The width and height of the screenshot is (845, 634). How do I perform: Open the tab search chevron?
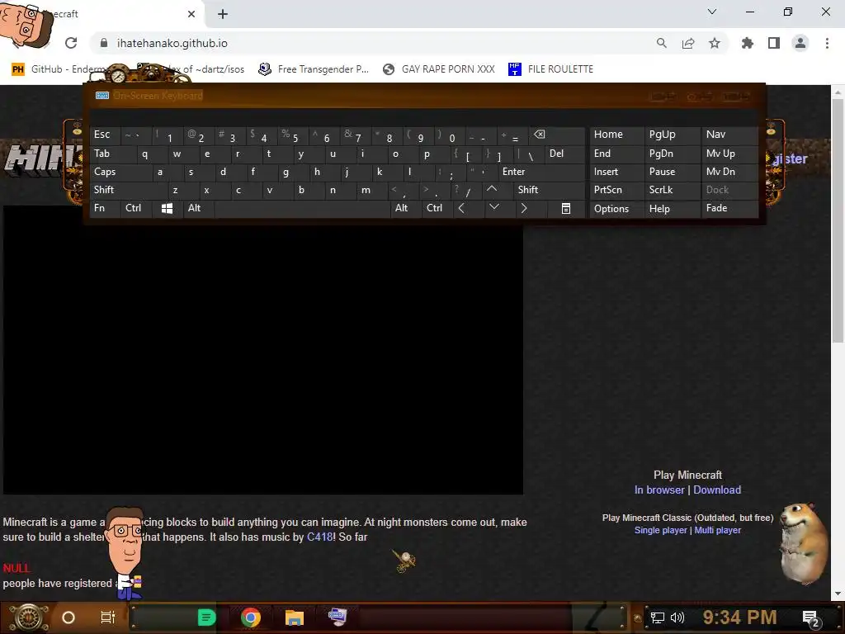(x=712, y=12)
